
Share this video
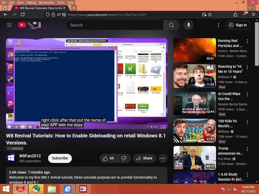[144, 158]
